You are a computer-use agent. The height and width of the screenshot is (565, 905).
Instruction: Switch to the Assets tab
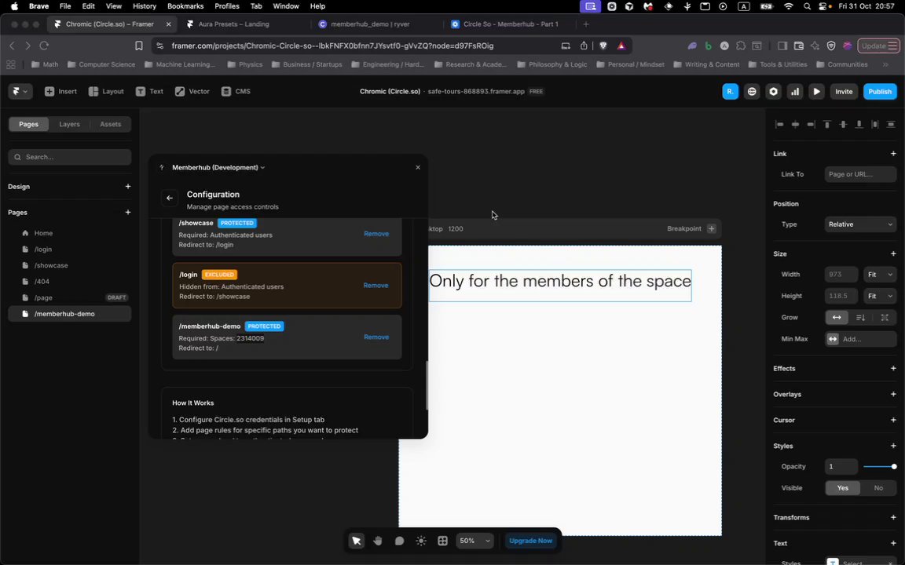tap(110, 124)
